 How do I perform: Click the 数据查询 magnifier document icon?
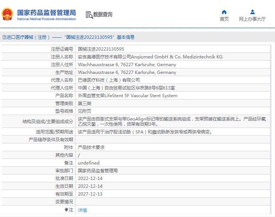89,15
